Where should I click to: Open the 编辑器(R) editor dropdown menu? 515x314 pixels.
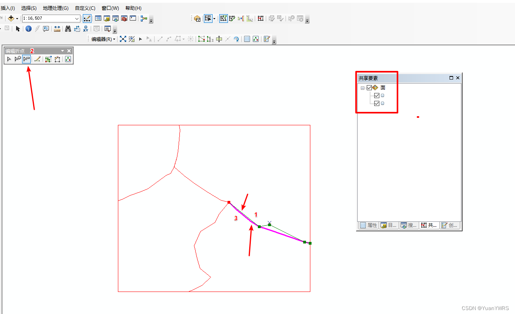click(x=103, y=39)
